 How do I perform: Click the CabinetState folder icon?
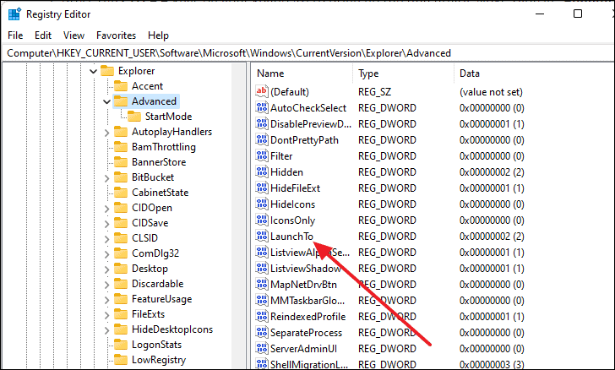coord(121,193)
